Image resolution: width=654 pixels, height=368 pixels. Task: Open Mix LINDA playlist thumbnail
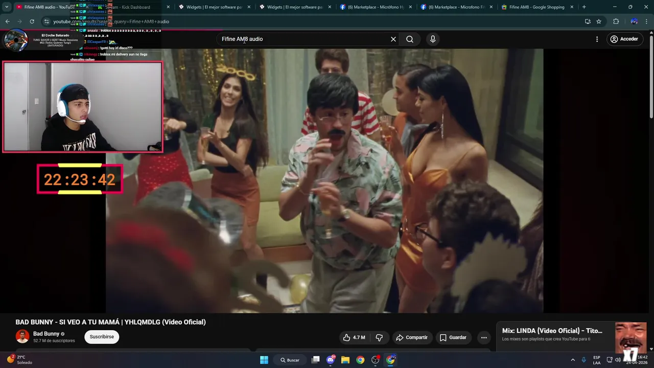pyautogui.click(x=630, y=337)
